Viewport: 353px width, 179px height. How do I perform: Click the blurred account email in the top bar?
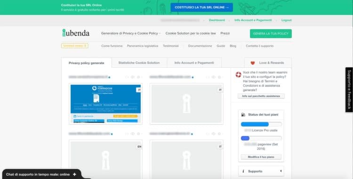(x=180, y=20)
